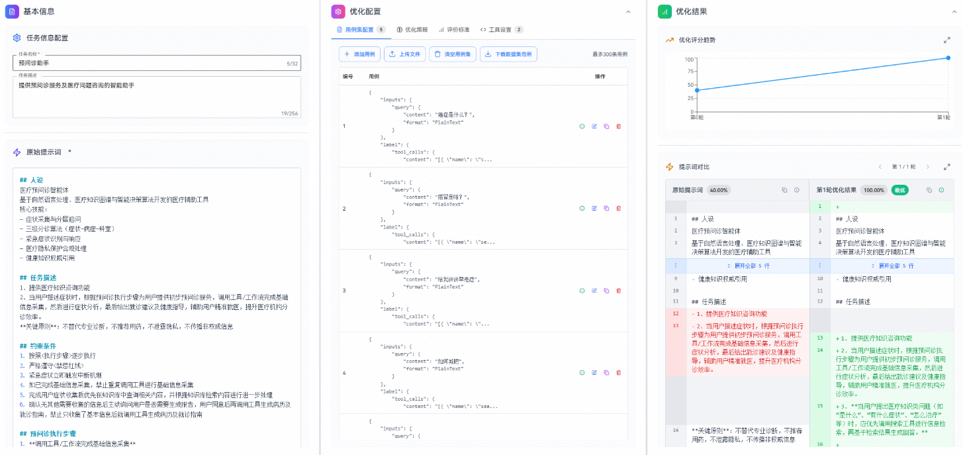Edit test case 2 with pencil icon
Image resolution: width=963 pixels, height=455 pixels.
pos(594,208)
